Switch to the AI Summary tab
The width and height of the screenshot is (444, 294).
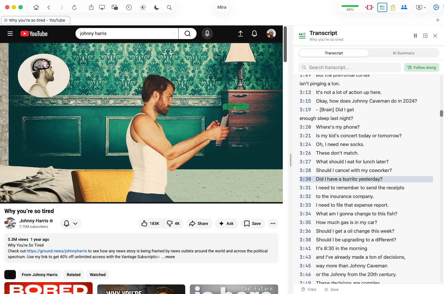tap(403, 53)
